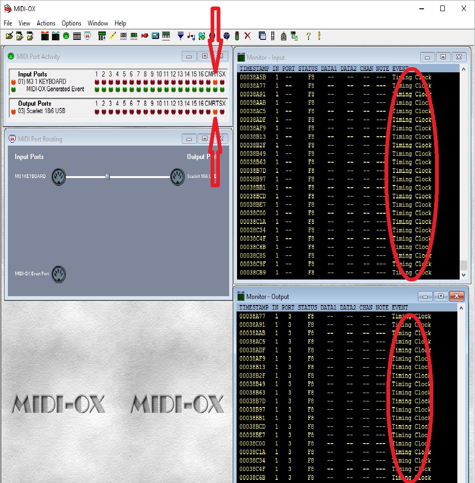Maximize the Monitor - Input window
Image resolution: width=475 pixels, height=483 pixels.
[443, 57]
